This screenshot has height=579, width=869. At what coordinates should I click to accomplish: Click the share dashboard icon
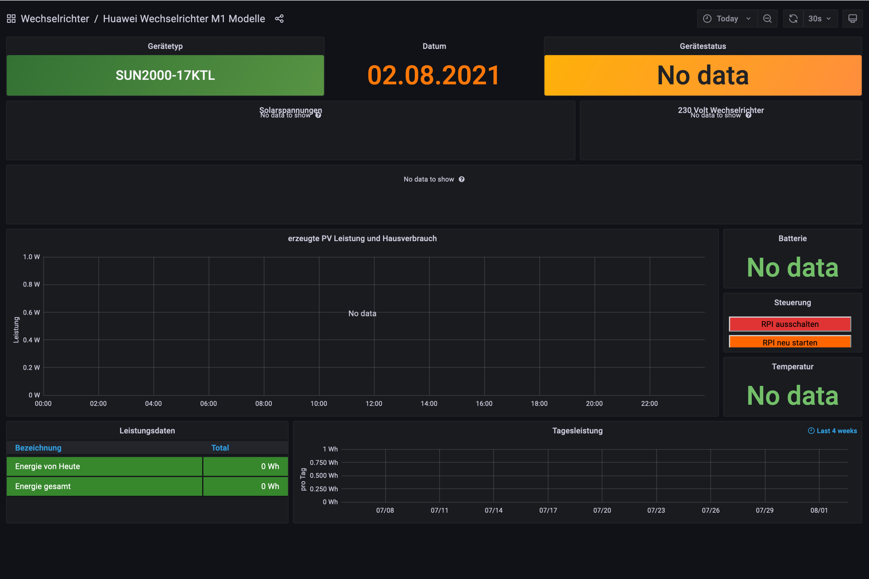tap(279, 19)
